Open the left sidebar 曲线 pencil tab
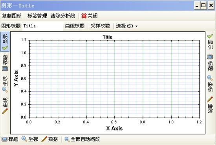216x145 pixels. tap(5, 106)
